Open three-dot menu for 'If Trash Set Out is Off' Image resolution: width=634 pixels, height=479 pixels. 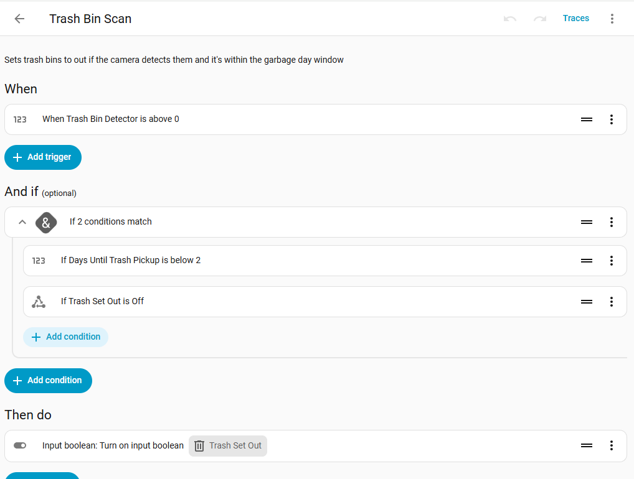(612, 302)
